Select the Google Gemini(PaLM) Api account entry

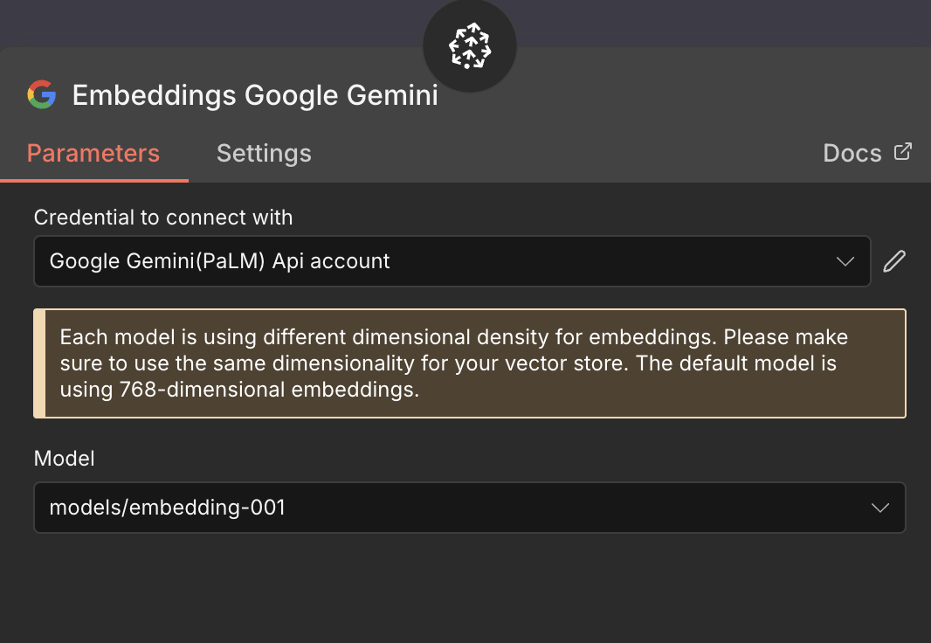tap(218, 260)
